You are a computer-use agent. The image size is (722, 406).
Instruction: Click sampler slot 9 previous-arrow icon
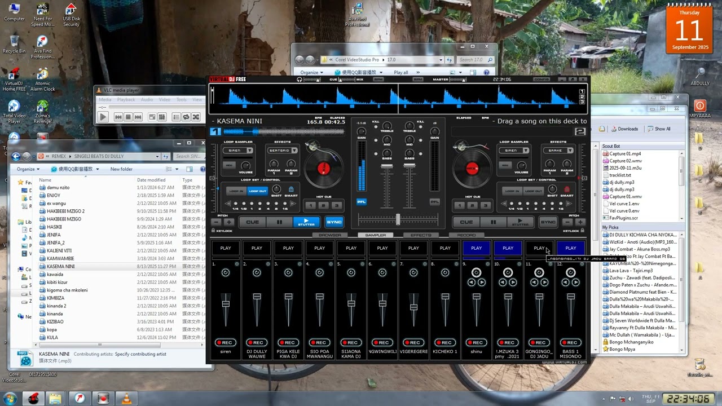tap(472, 282)
